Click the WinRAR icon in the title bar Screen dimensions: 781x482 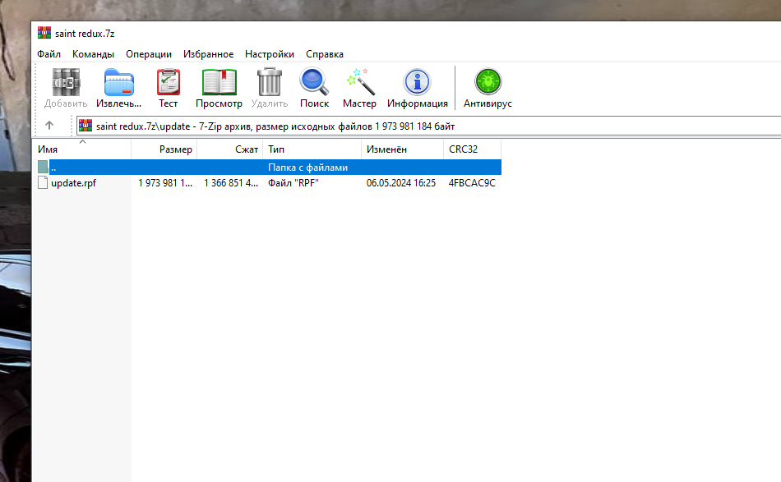point(44,33)
